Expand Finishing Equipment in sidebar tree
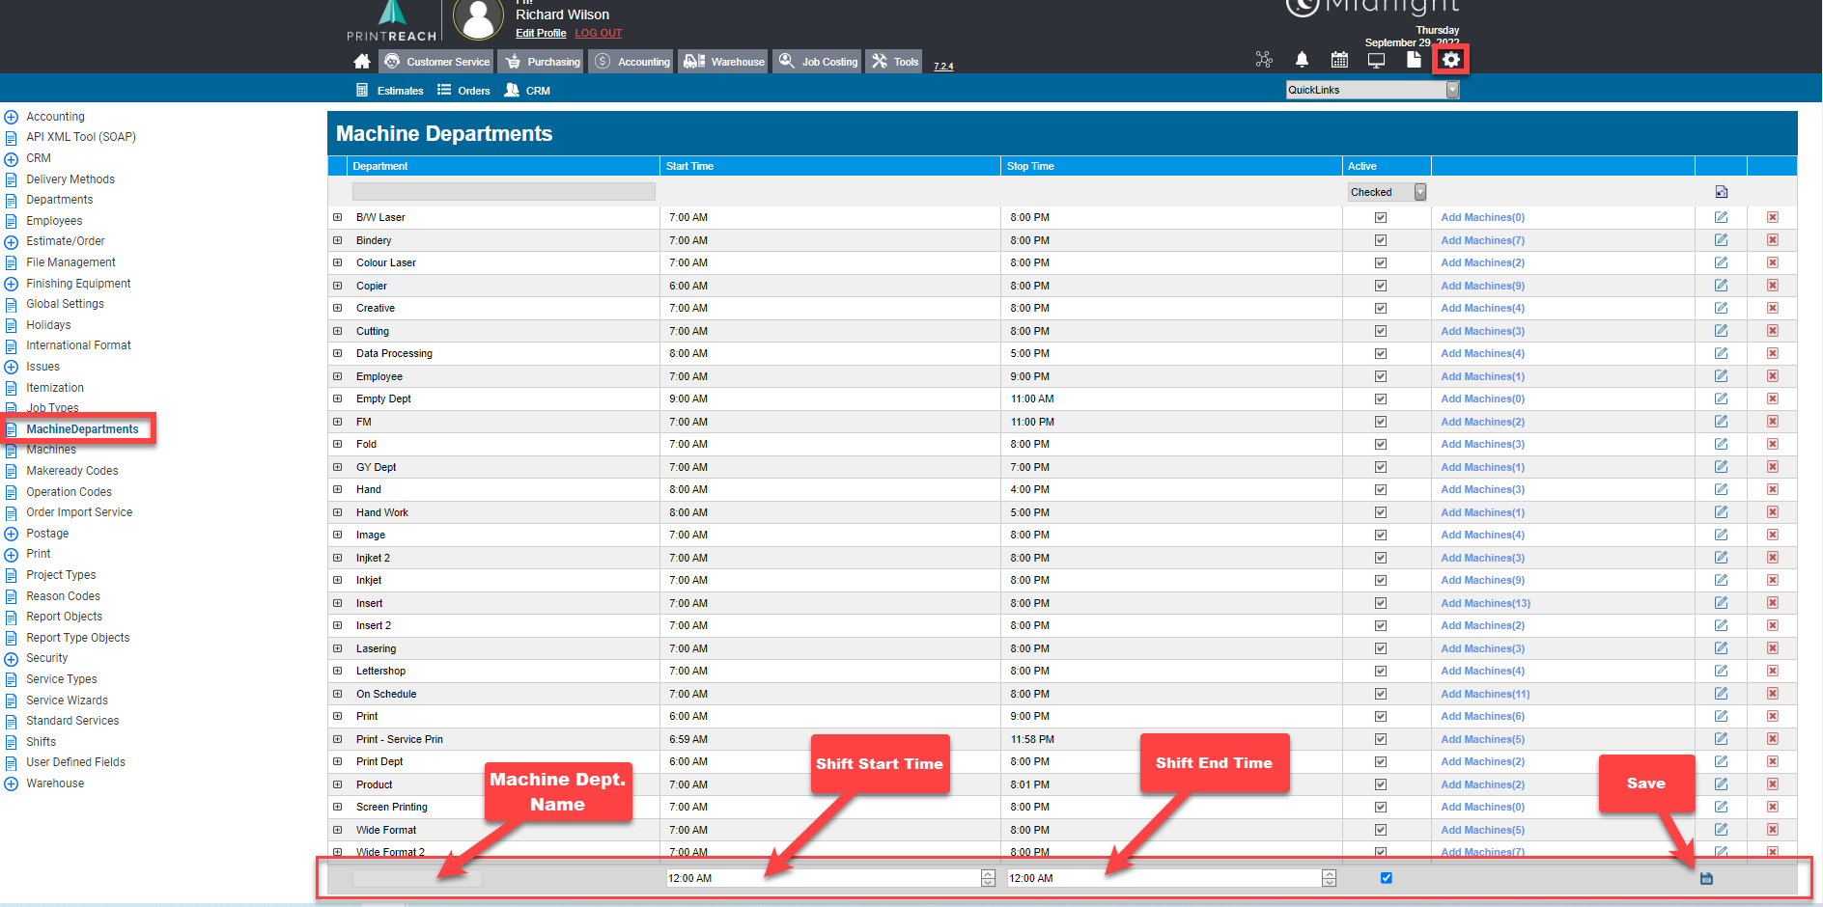The height and width of the screenshot is (907, 1823). click(12, 284)
